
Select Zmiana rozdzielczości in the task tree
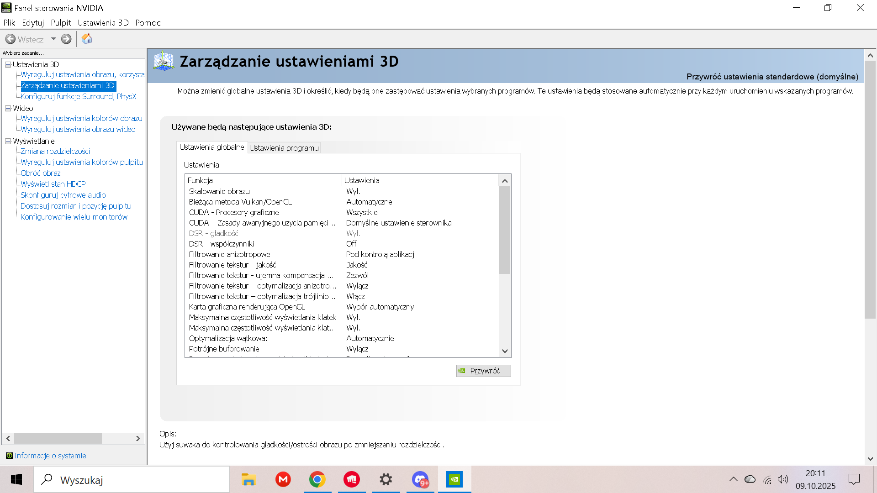click(55, 151)
